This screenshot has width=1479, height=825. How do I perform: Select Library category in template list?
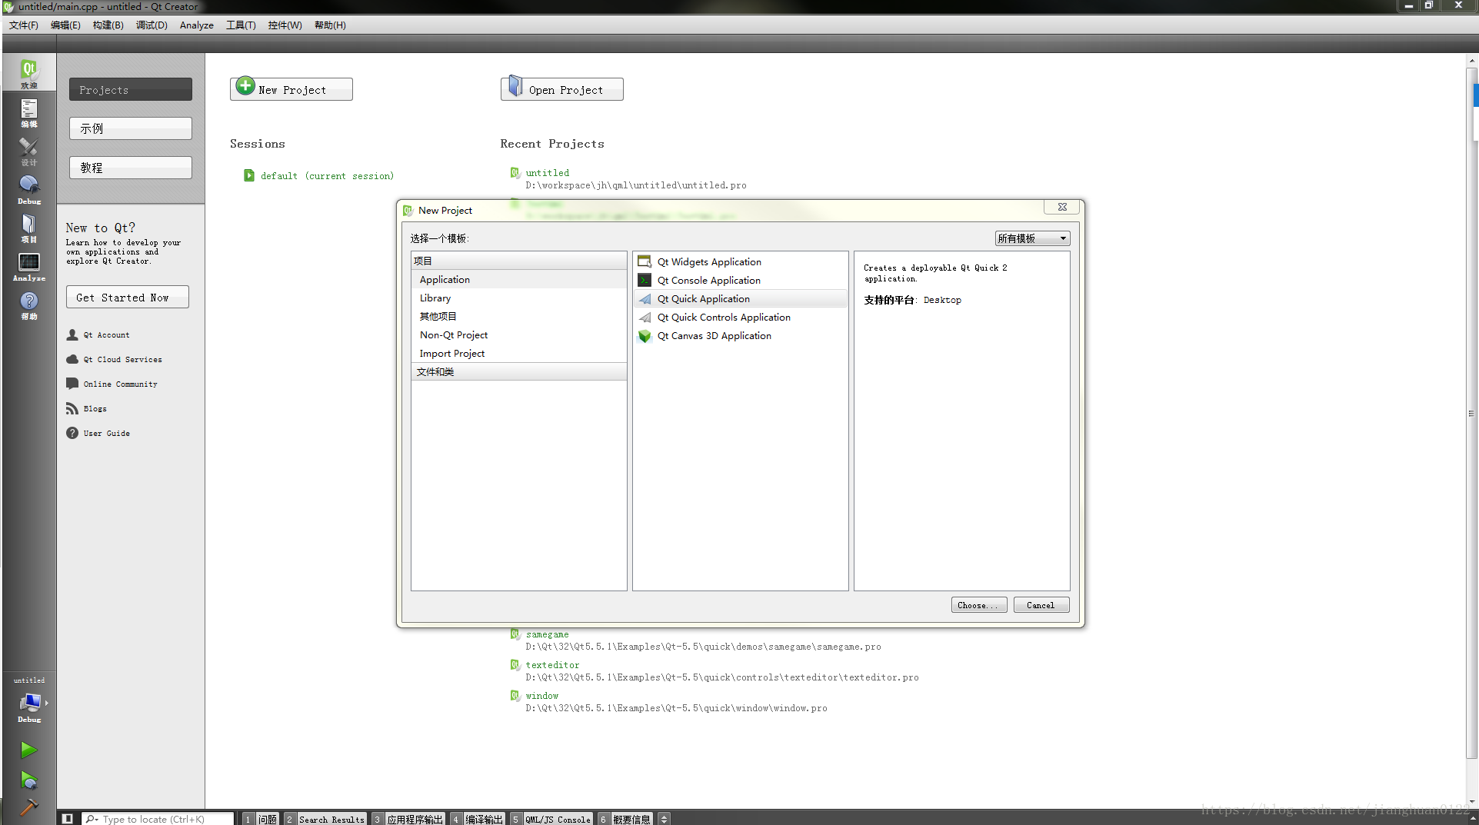coord(519,298)
